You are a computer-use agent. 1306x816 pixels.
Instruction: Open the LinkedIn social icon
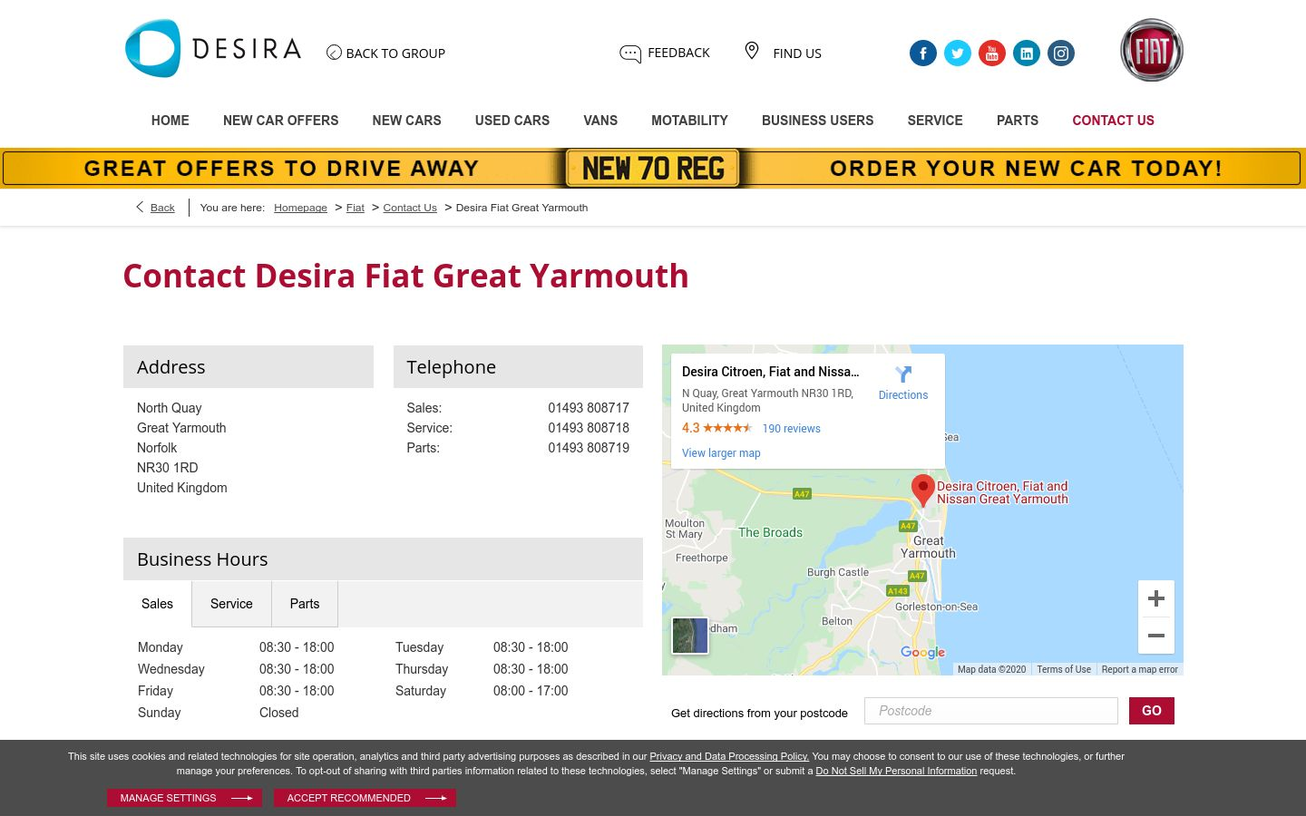[x=1027, y=53]
